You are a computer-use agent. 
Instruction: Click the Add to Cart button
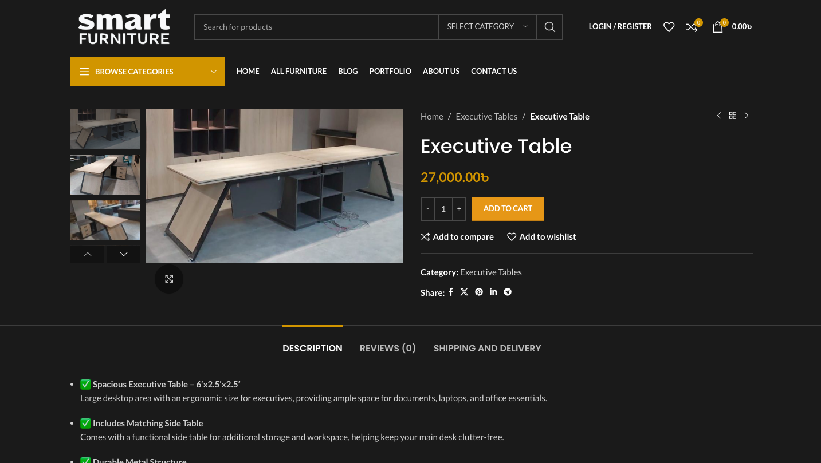[508, 209]
